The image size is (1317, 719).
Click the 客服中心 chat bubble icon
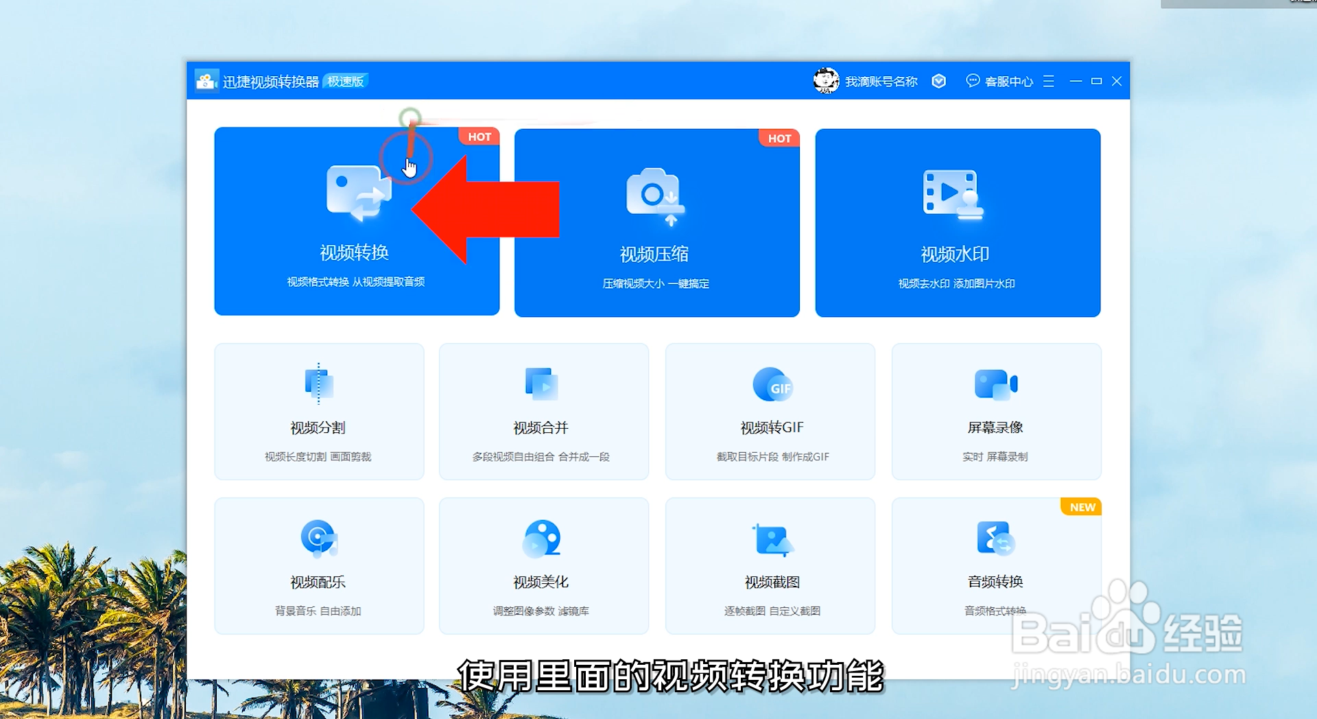[x=973, y=81]
